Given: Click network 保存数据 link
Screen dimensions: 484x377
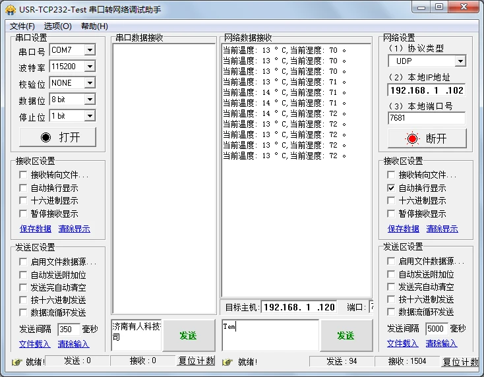Looking at the screenshot, I should click(404, 229).
